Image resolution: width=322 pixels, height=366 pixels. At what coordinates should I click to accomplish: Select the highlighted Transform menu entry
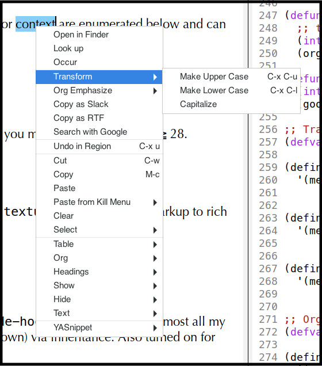(99, 77)
